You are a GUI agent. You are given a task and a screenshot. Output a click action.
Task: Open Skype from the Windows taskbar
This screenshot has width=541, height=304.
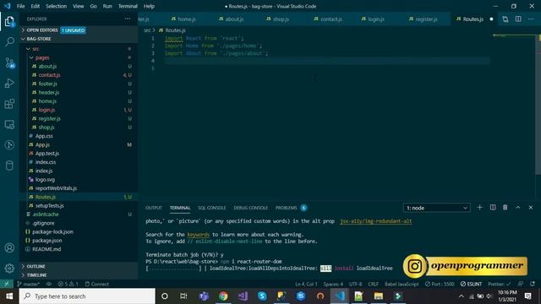262,296
